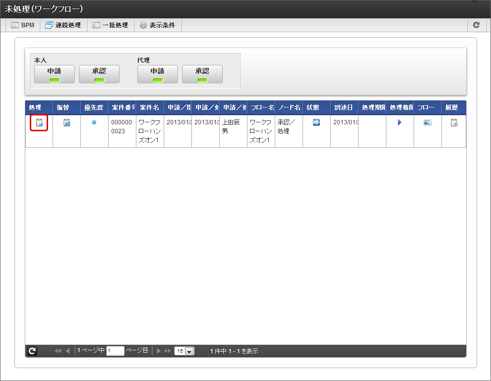Click the 振替 icon for case 0000000023
491x381 pixels.
(x=67, y=123)
